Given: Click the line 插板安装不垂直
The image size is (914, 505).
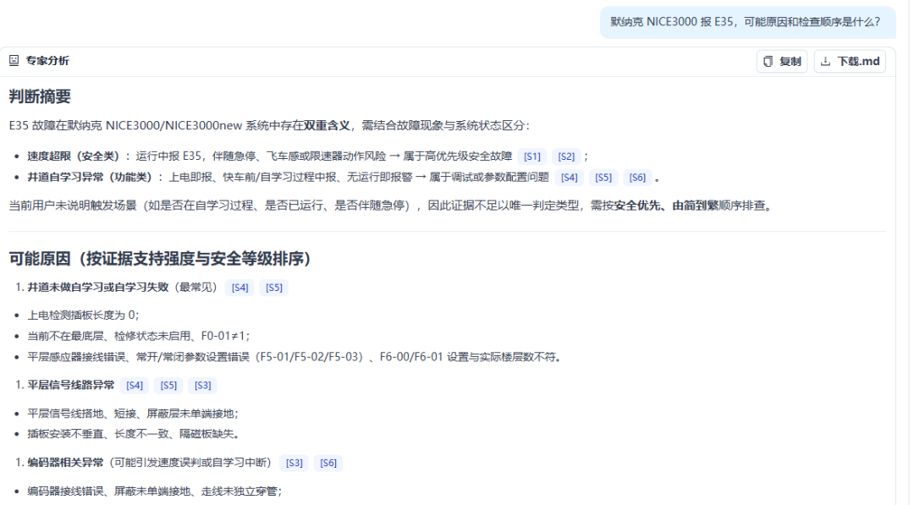Looking at the screenshot, I should click(134, 434).
